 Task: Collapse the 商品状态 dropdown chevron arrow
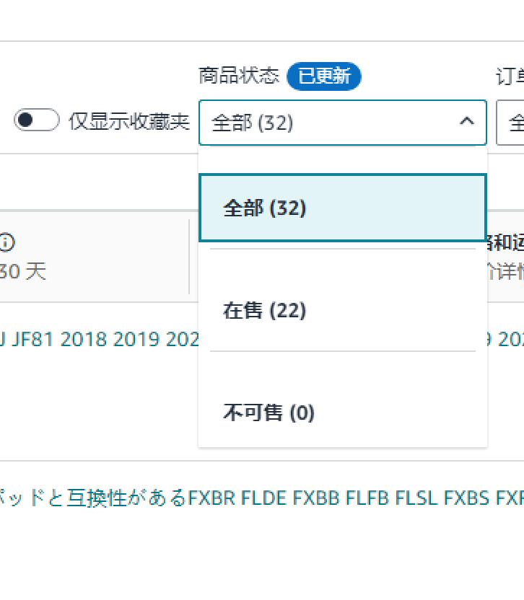click(x=467, y=122)
